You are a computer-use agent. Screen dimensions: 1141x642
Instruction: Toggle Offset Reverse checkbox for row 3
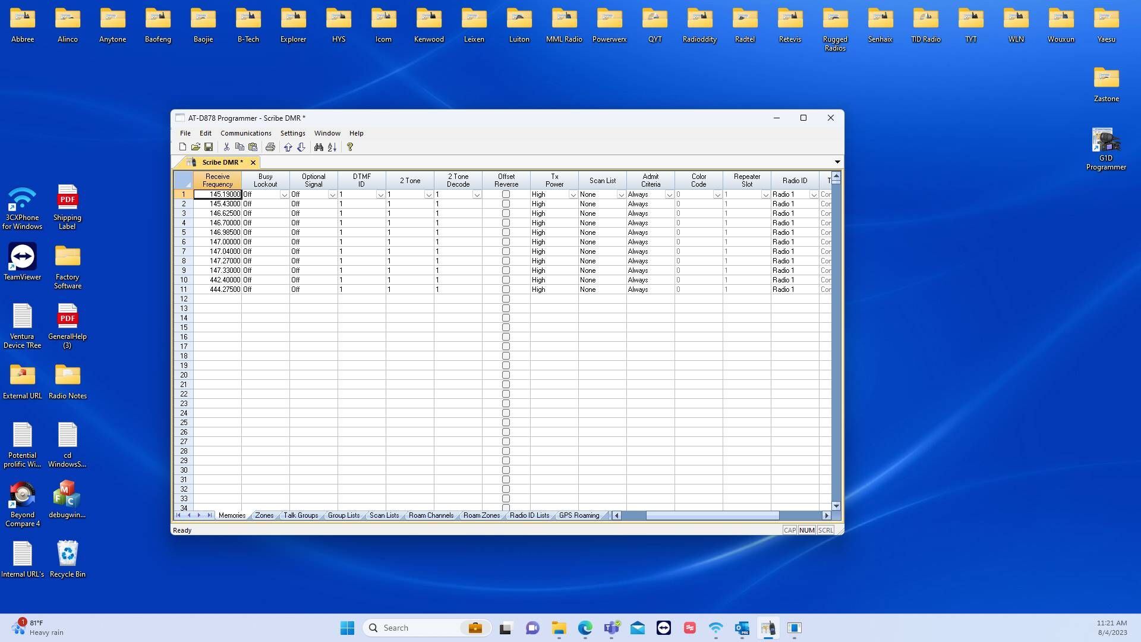point(506,213)
